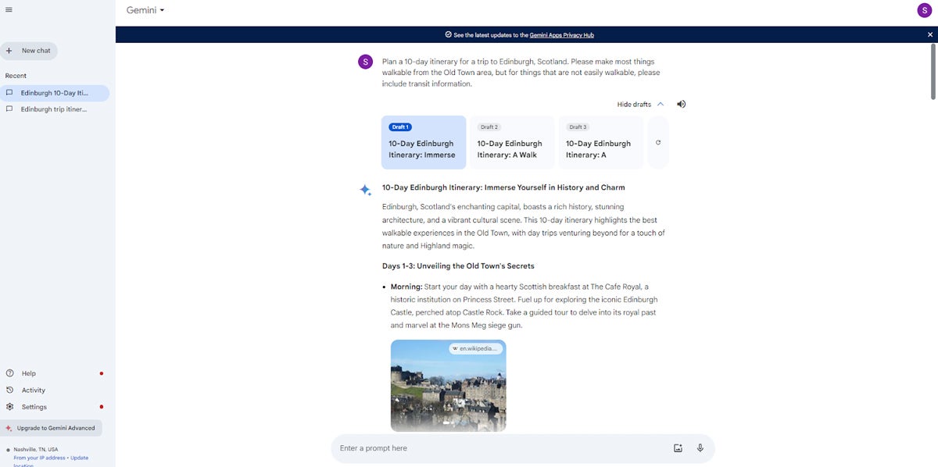Open the Edinburgh Castle image thumbnail
The image size is (938, 467).
click(448, 386)
